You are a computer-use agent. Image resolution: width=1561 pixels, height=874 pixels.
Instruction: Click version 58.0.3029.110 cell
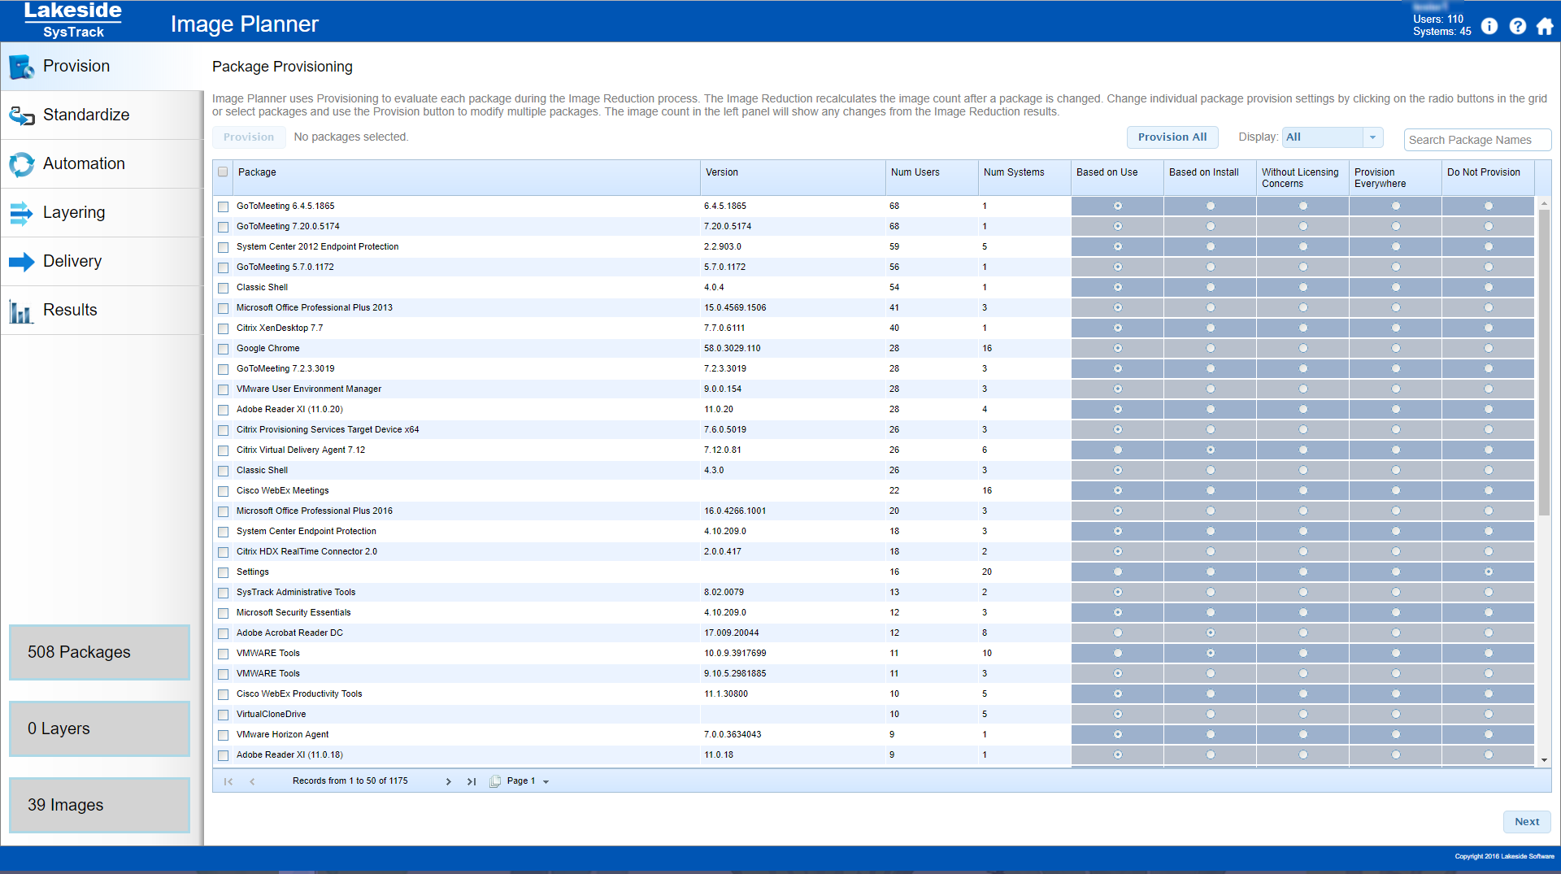click(x=733, y=349)
